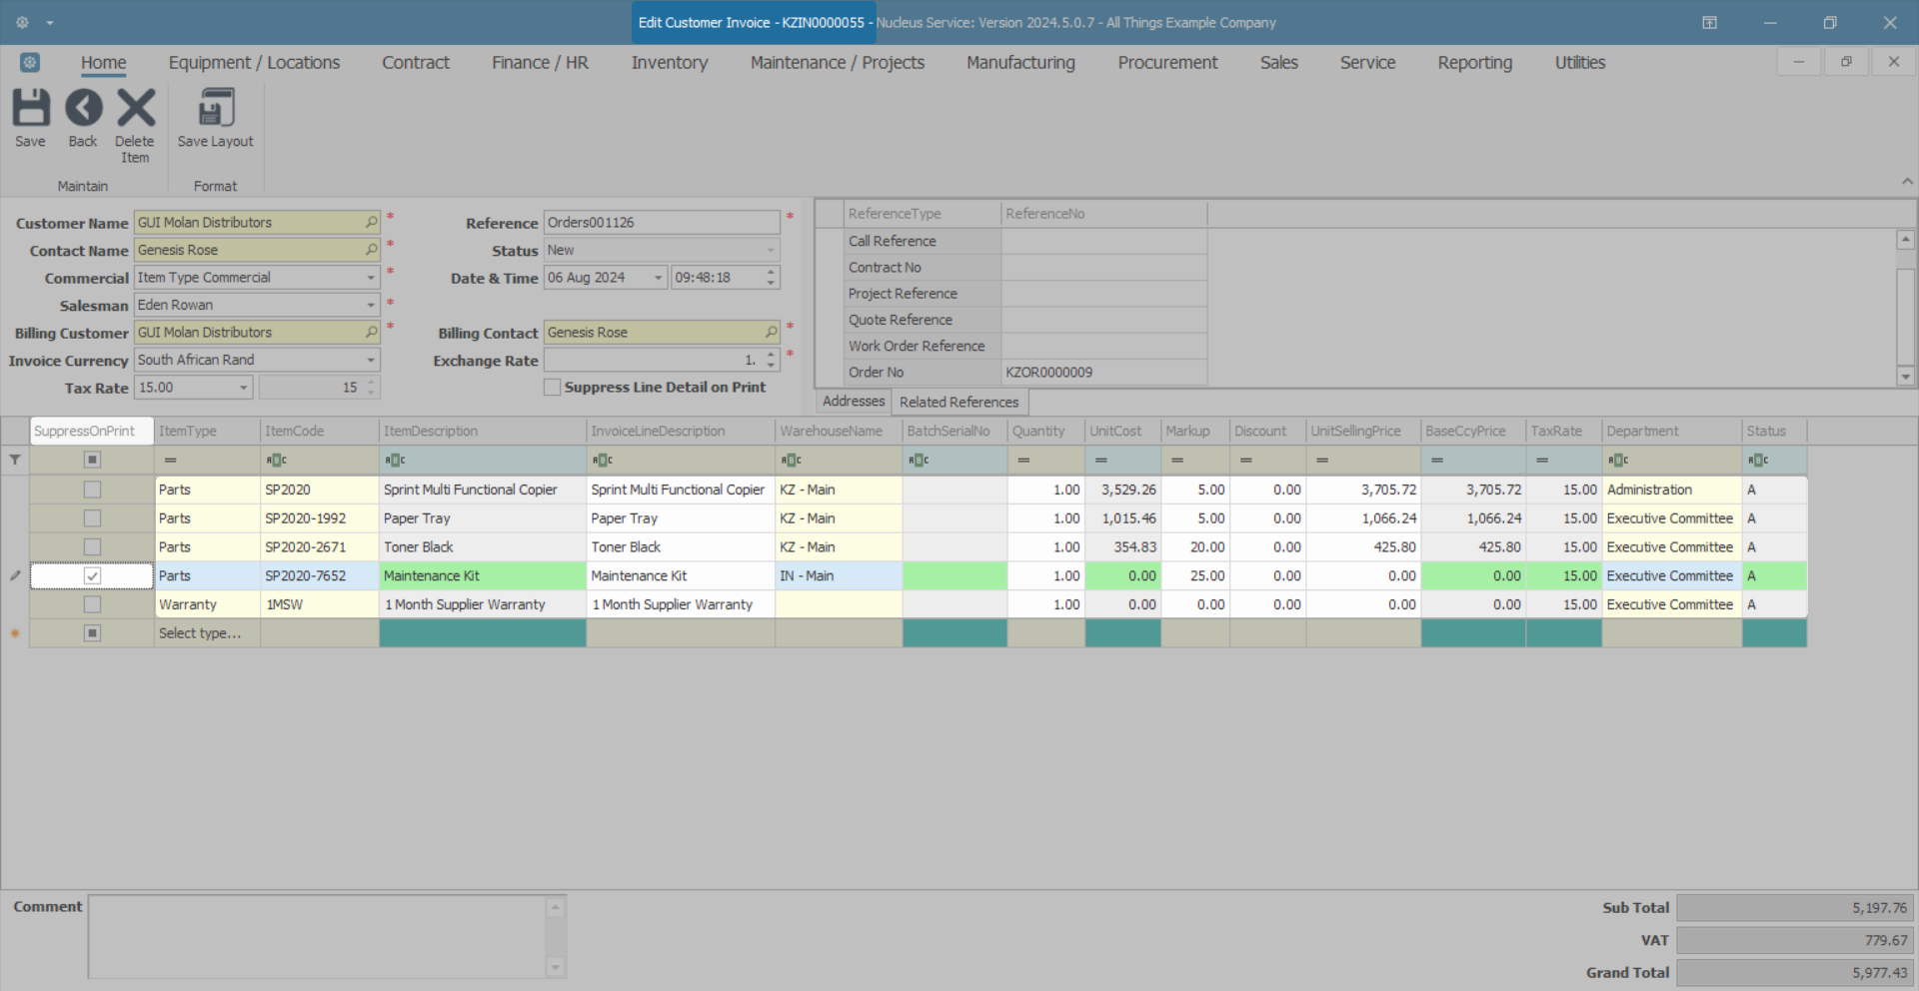
Task: Open the Inventory menu
Action: (x=669, y=63)
